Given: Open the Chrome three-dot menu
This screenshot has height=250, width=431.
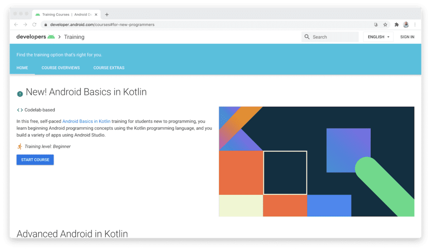Looking at the screenshot, I should pyautogui.click(x=415, y=25).
